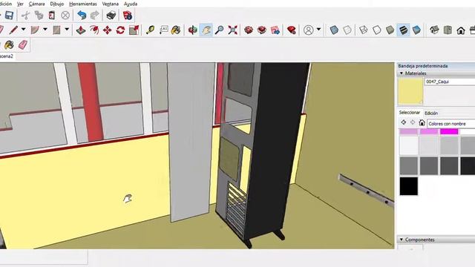Collapse the Componentes panel
This screenshot has width=475, height=267.
(402, 240)
